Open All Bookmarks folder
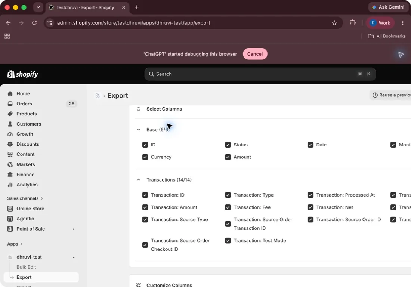The width and height of the screenshot is (411, 287). coord(387,36)
